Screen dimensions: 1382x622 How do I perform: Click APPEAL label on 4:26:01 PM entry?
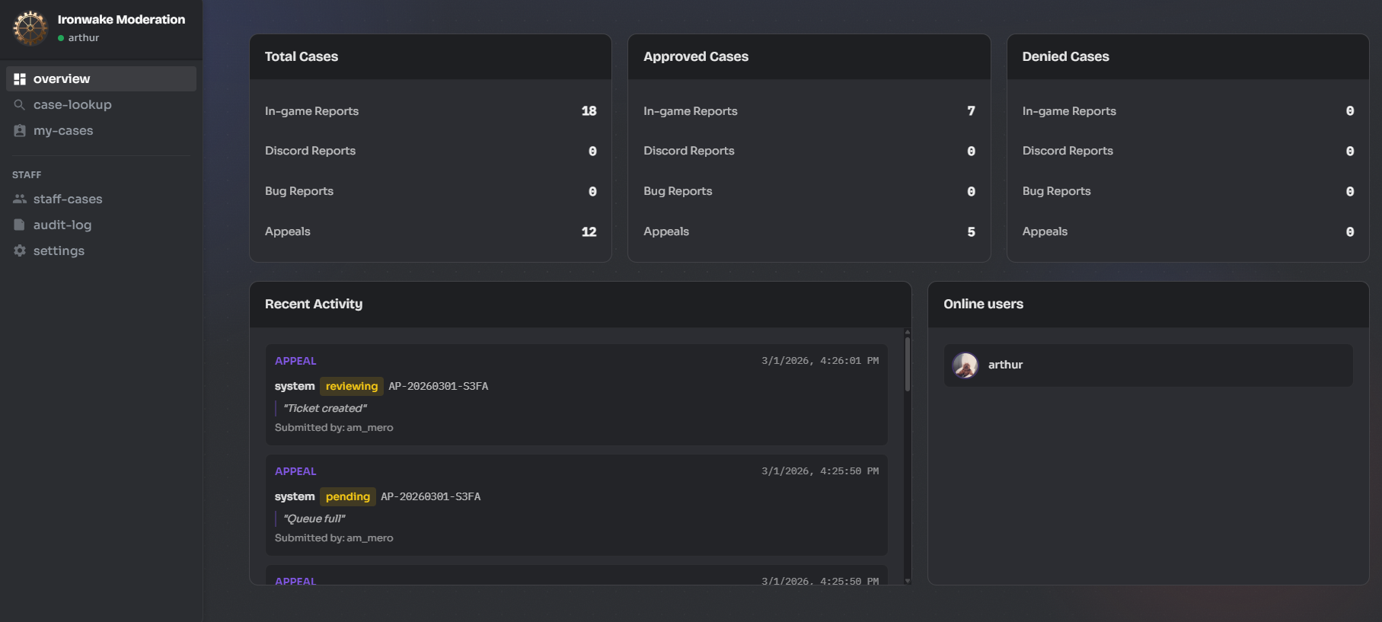(295, 362)
